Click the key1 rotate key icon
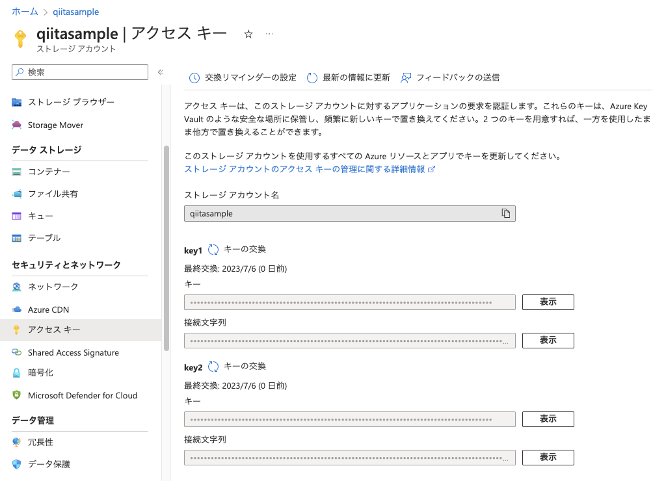Viewport: 666px width, 481px height. 213,250
